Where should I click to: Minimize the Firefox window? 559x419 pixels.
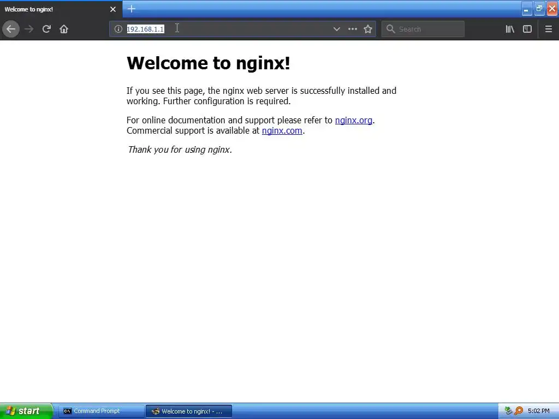tap(526, 9)
